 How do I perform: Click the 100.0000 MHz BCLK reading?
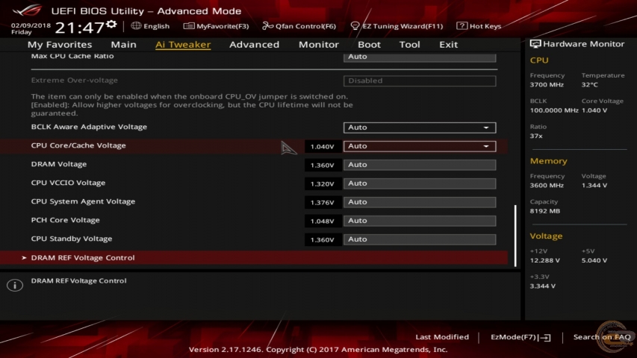pos(554,110)
